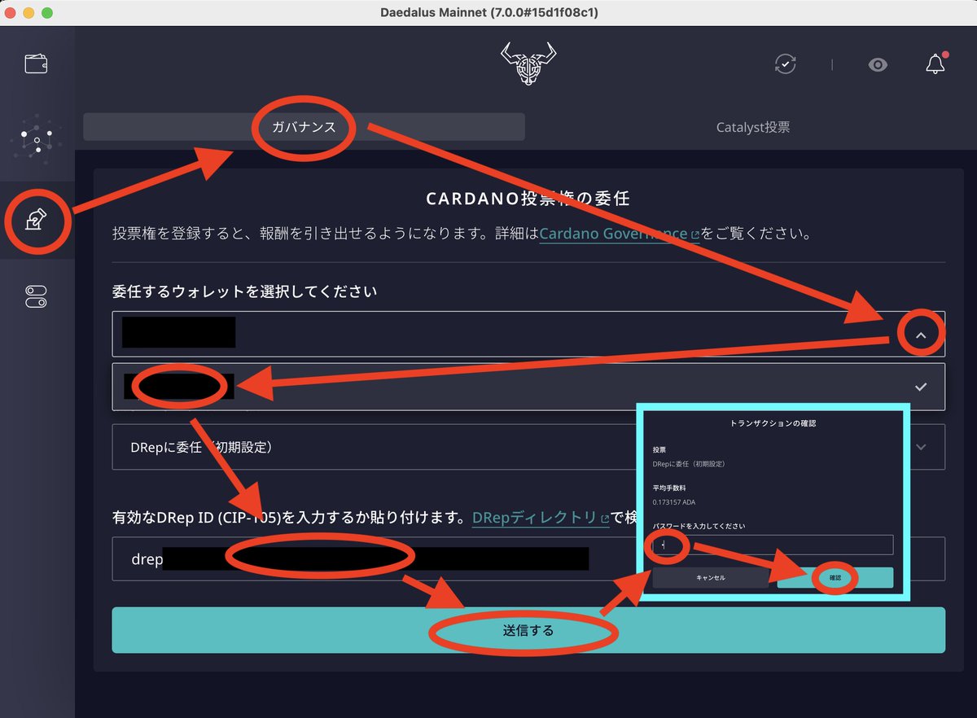Switch to the Catalyst投票 tab
Viewport: 977px width, 718px height.
(x=752, y=127)
